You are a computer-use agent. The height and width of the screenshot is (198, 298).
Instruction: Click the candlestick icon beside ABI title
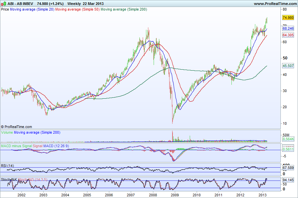click(x=3, y=4)
